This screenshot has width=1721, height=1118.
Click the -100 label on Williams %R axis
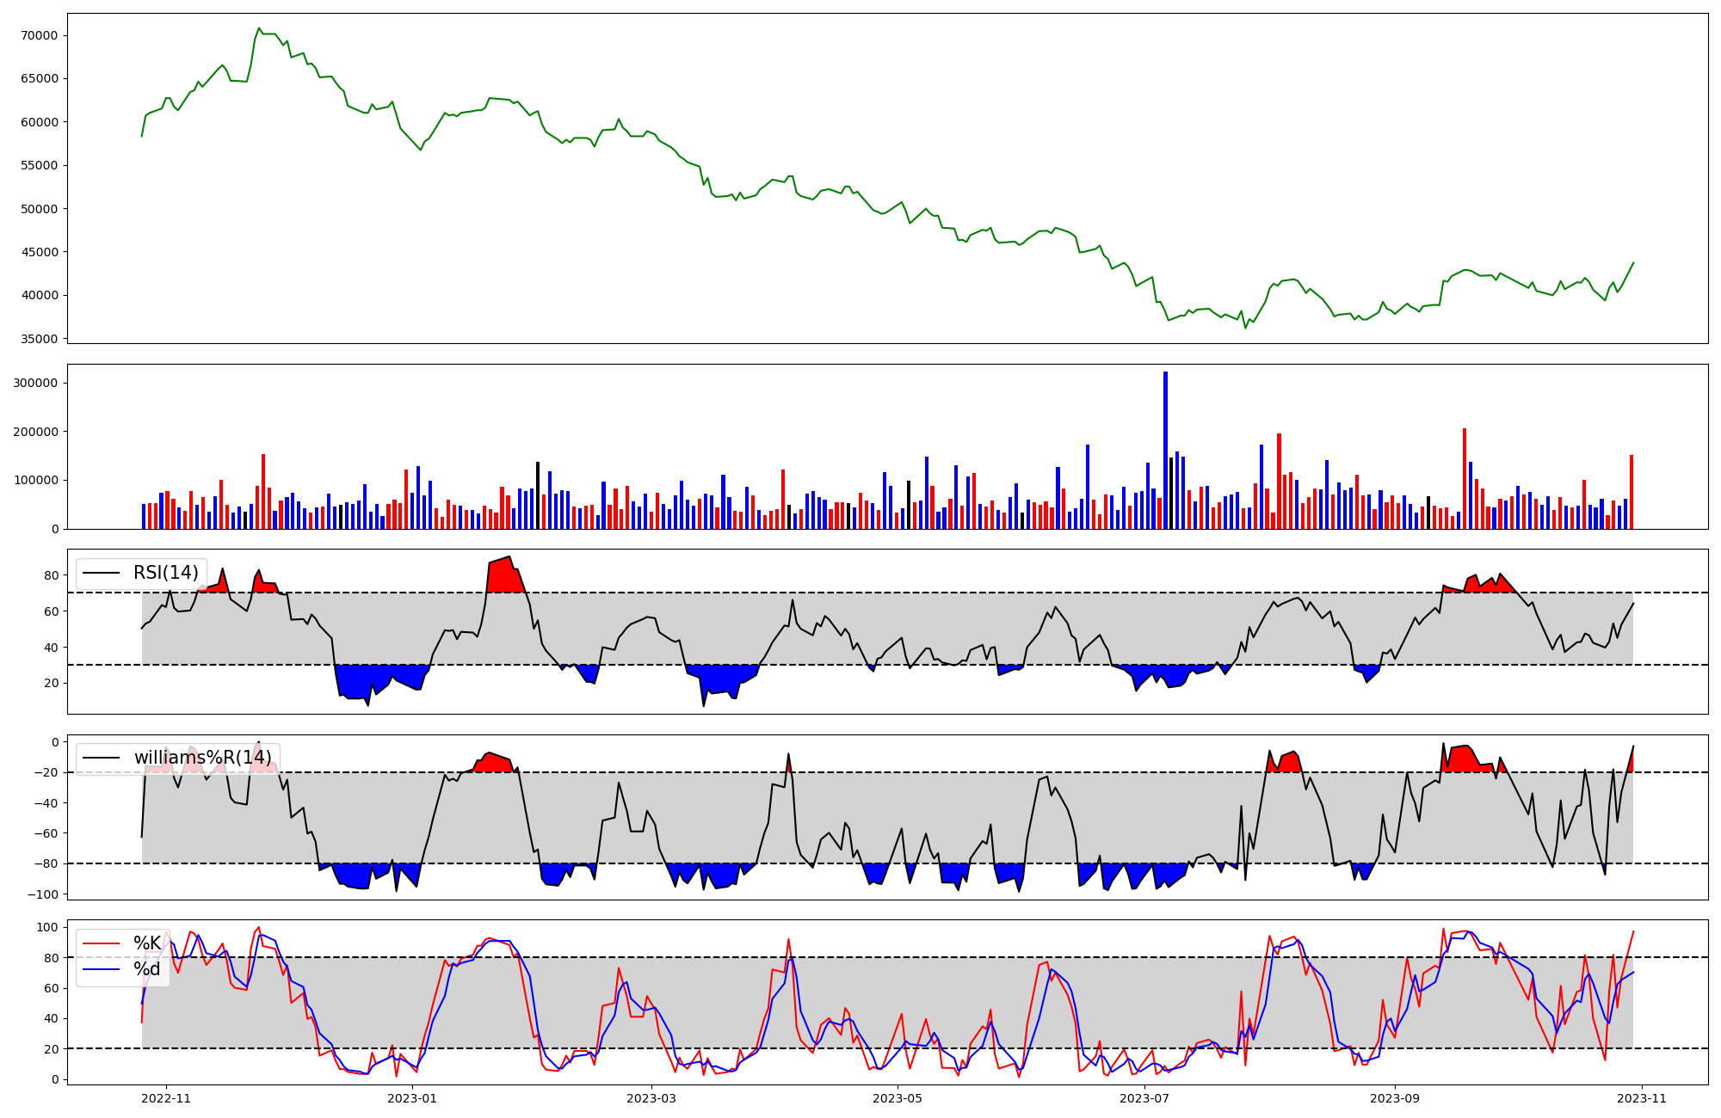coord(42,894)
